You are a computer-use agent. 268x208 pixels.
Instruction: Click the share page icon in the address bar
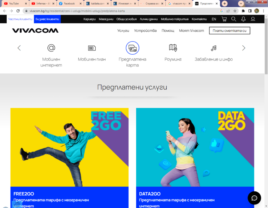point(228,11)
